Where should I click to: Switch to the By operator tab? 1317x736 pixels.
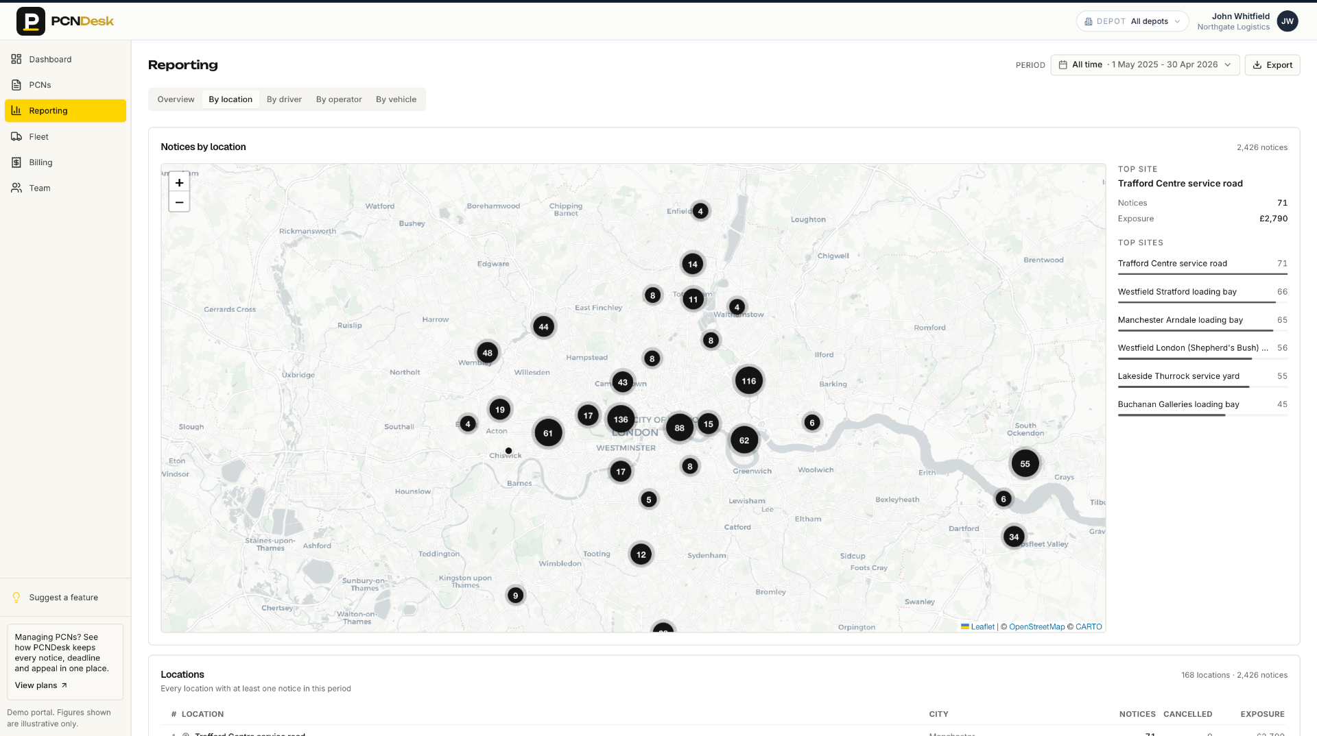click(339, 99)
